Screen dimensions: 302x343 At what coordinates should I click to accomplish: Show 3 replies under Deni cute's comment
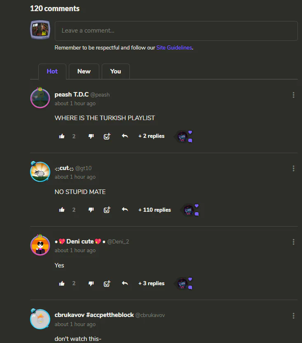pyautogui.click(x=151, y=283)
